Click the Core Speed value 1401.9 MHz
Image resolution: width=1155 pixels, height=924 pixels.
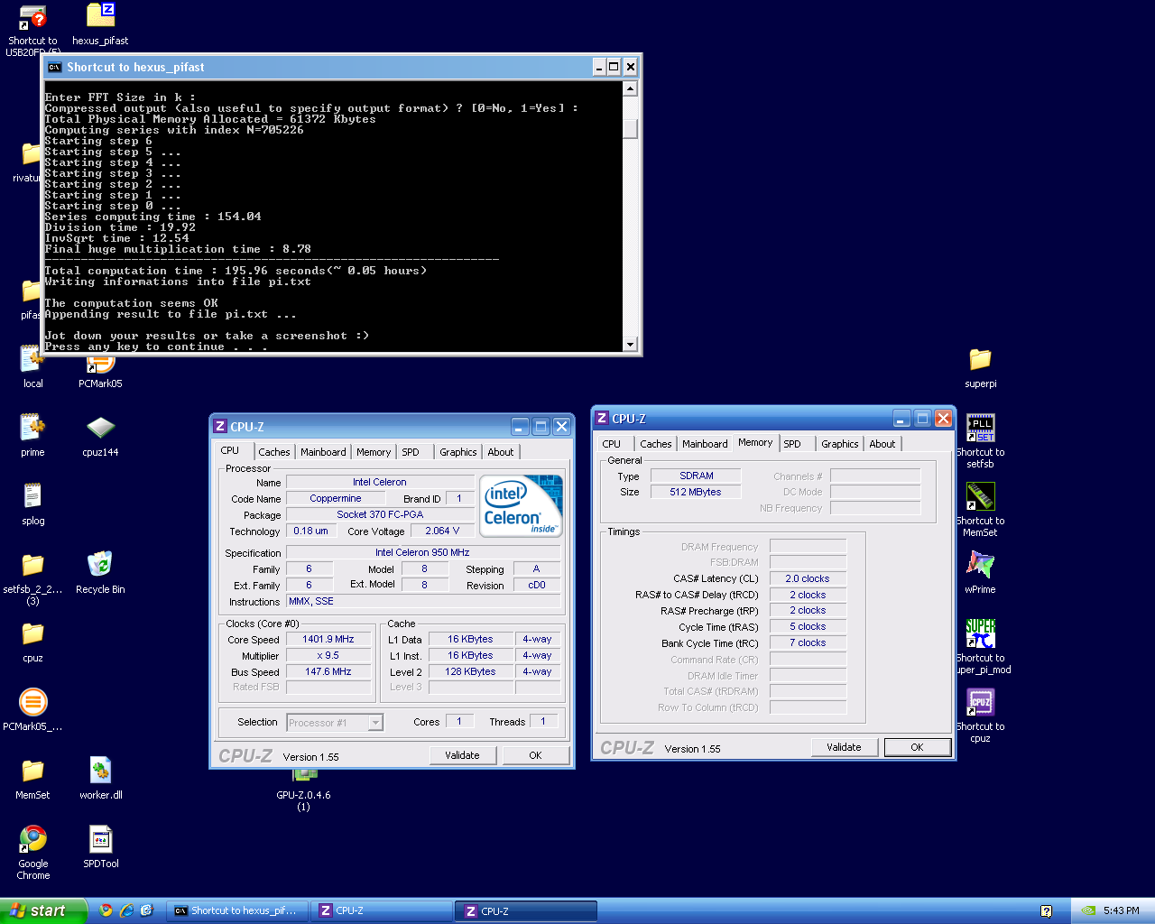point(328,639)
